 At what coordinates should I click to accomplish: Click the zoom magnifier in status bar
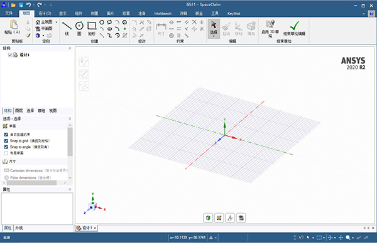coord(347,237)
